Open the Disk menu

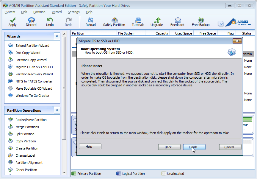(24, 12)
